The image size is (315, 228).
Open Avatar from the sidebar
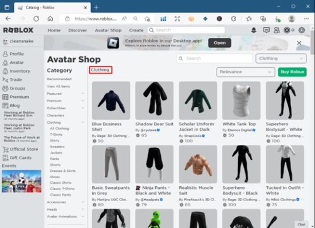(13, 62)
